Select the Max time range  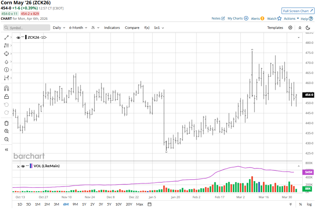[140, 204]
